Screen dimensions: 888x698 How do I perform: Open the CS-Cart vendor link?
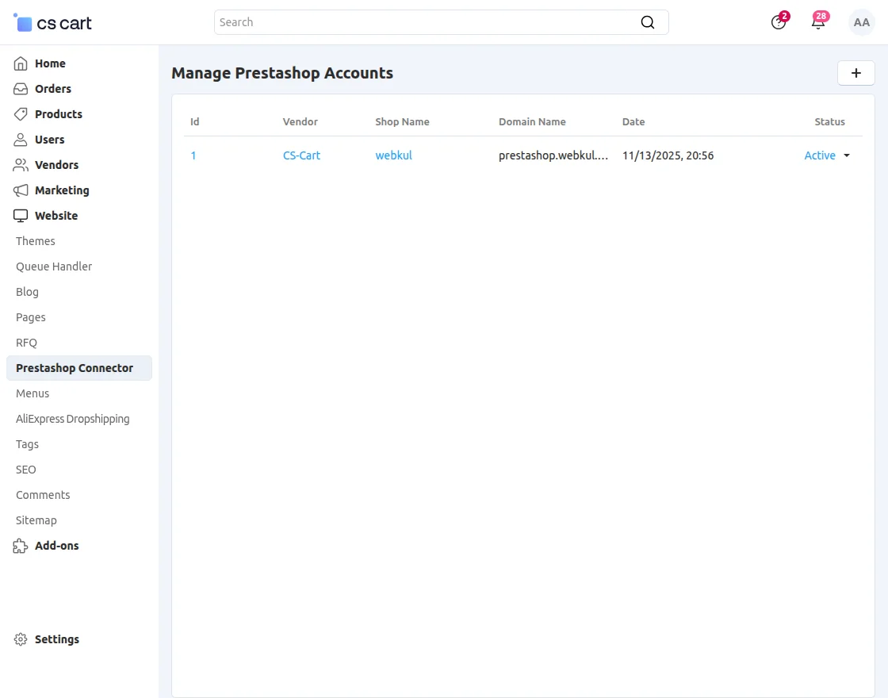(301, 155)
